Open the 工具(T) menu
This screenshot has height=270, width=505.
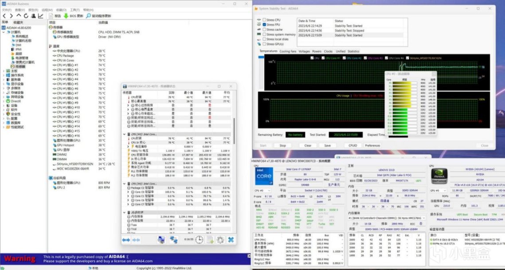(75, 10)
